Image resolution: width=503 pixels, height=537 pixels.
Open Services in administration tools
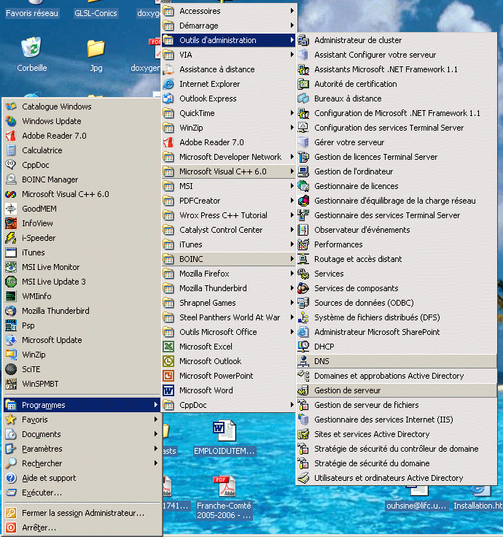point(329,274)
